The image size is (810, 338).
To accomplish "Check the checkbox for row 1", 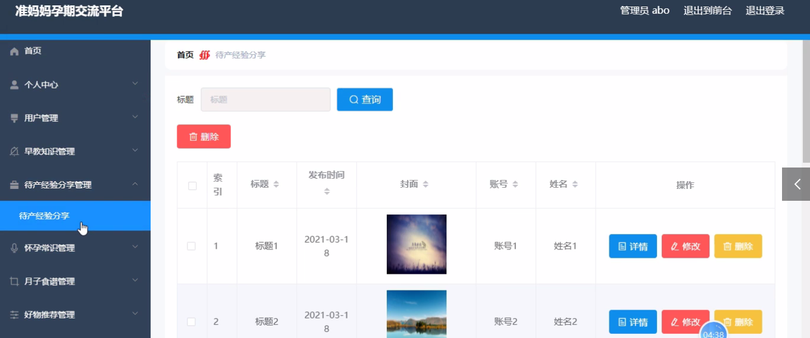I will pos(192,246).
